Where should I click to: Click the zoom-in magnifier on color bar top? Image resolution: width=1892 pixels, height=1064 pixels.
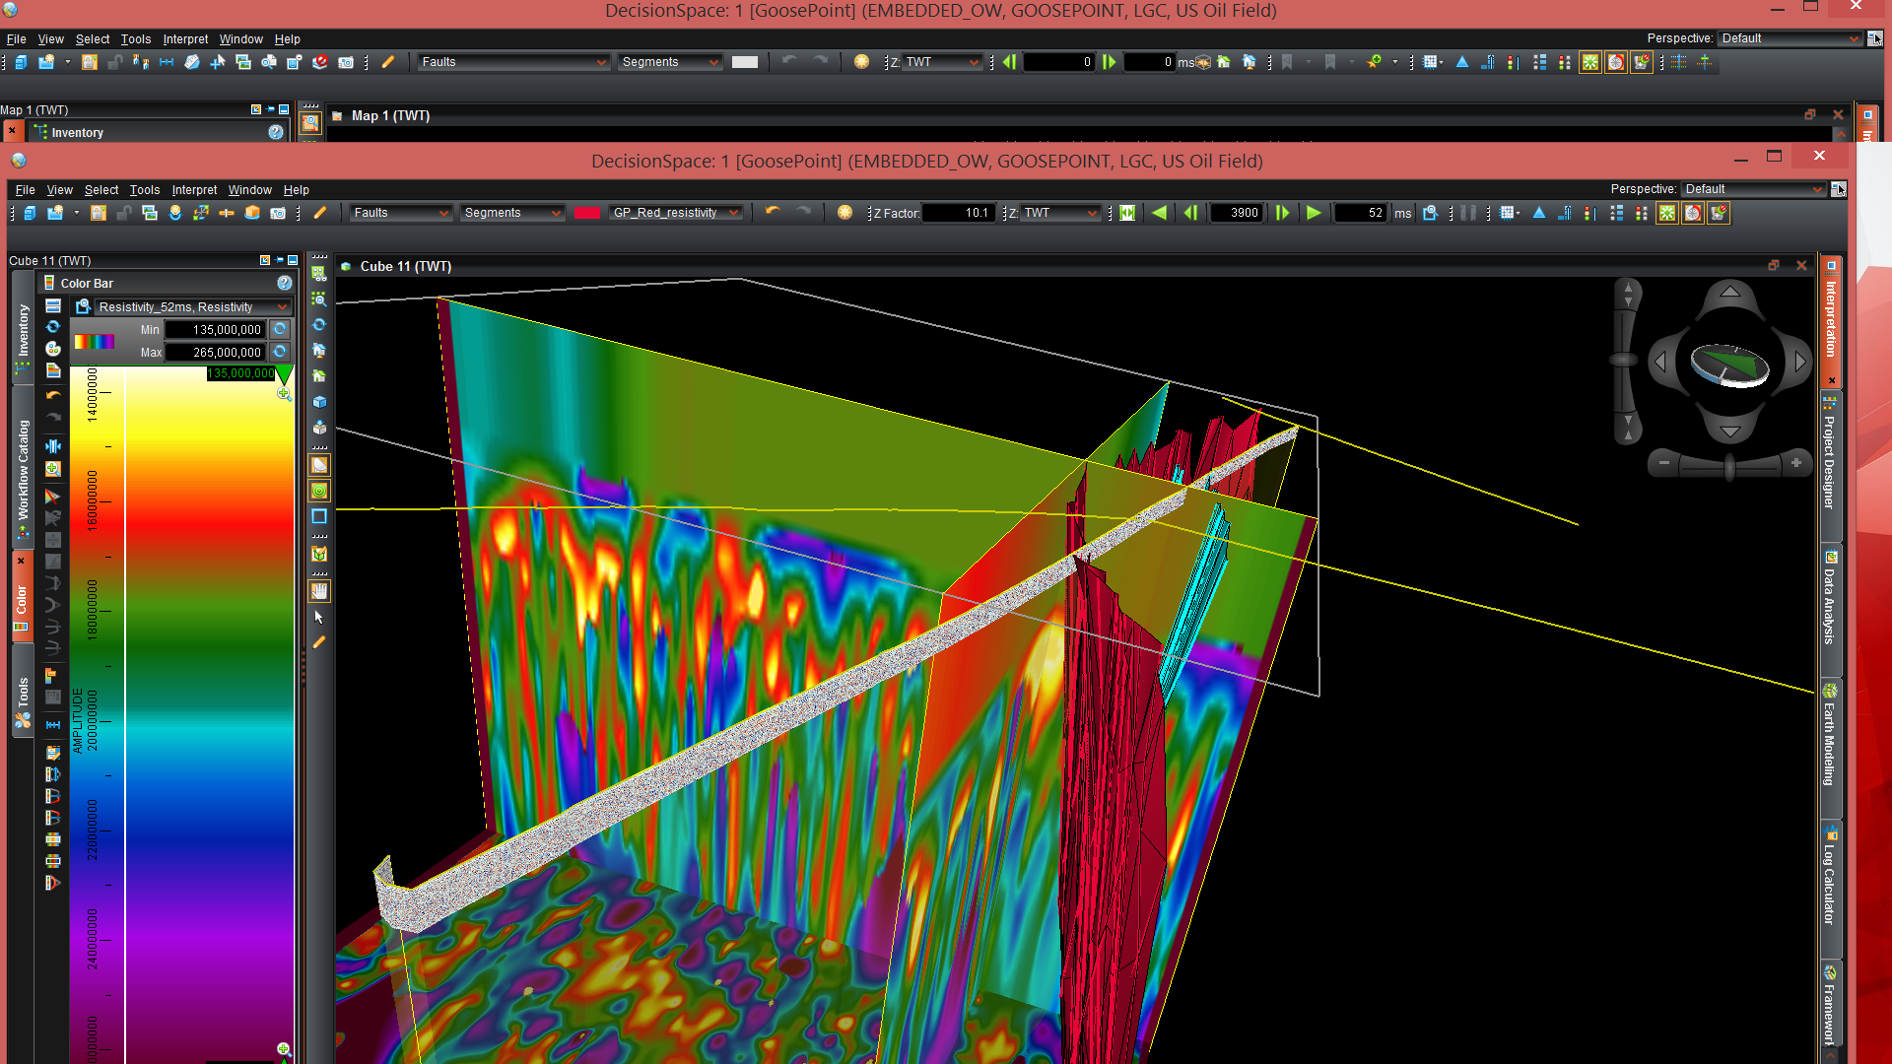(284, 394)
